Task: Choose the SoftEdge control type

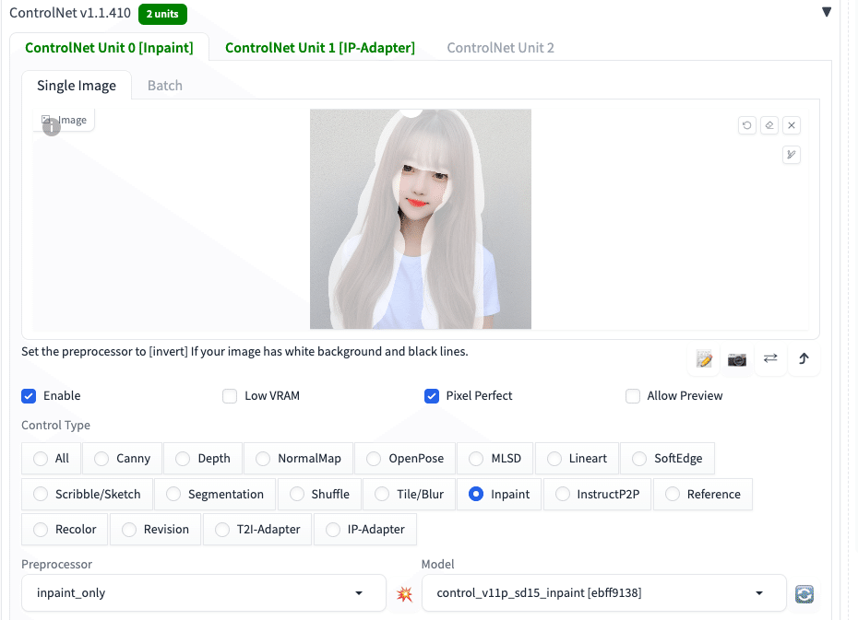Action: pos(667,458)
